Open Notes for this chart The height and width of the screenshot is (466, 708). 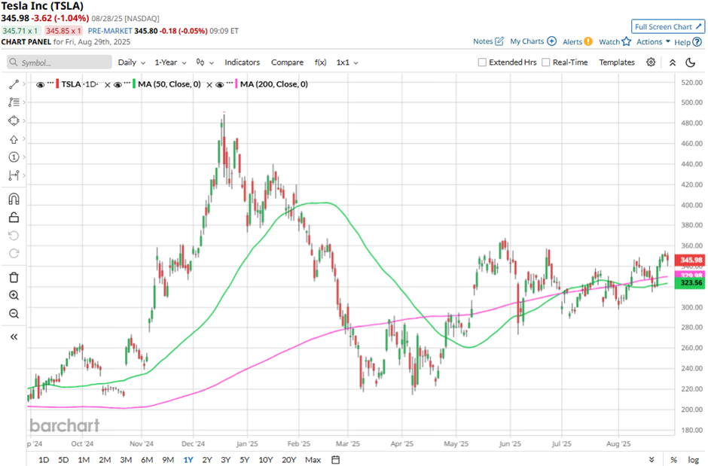coord(488,41)
